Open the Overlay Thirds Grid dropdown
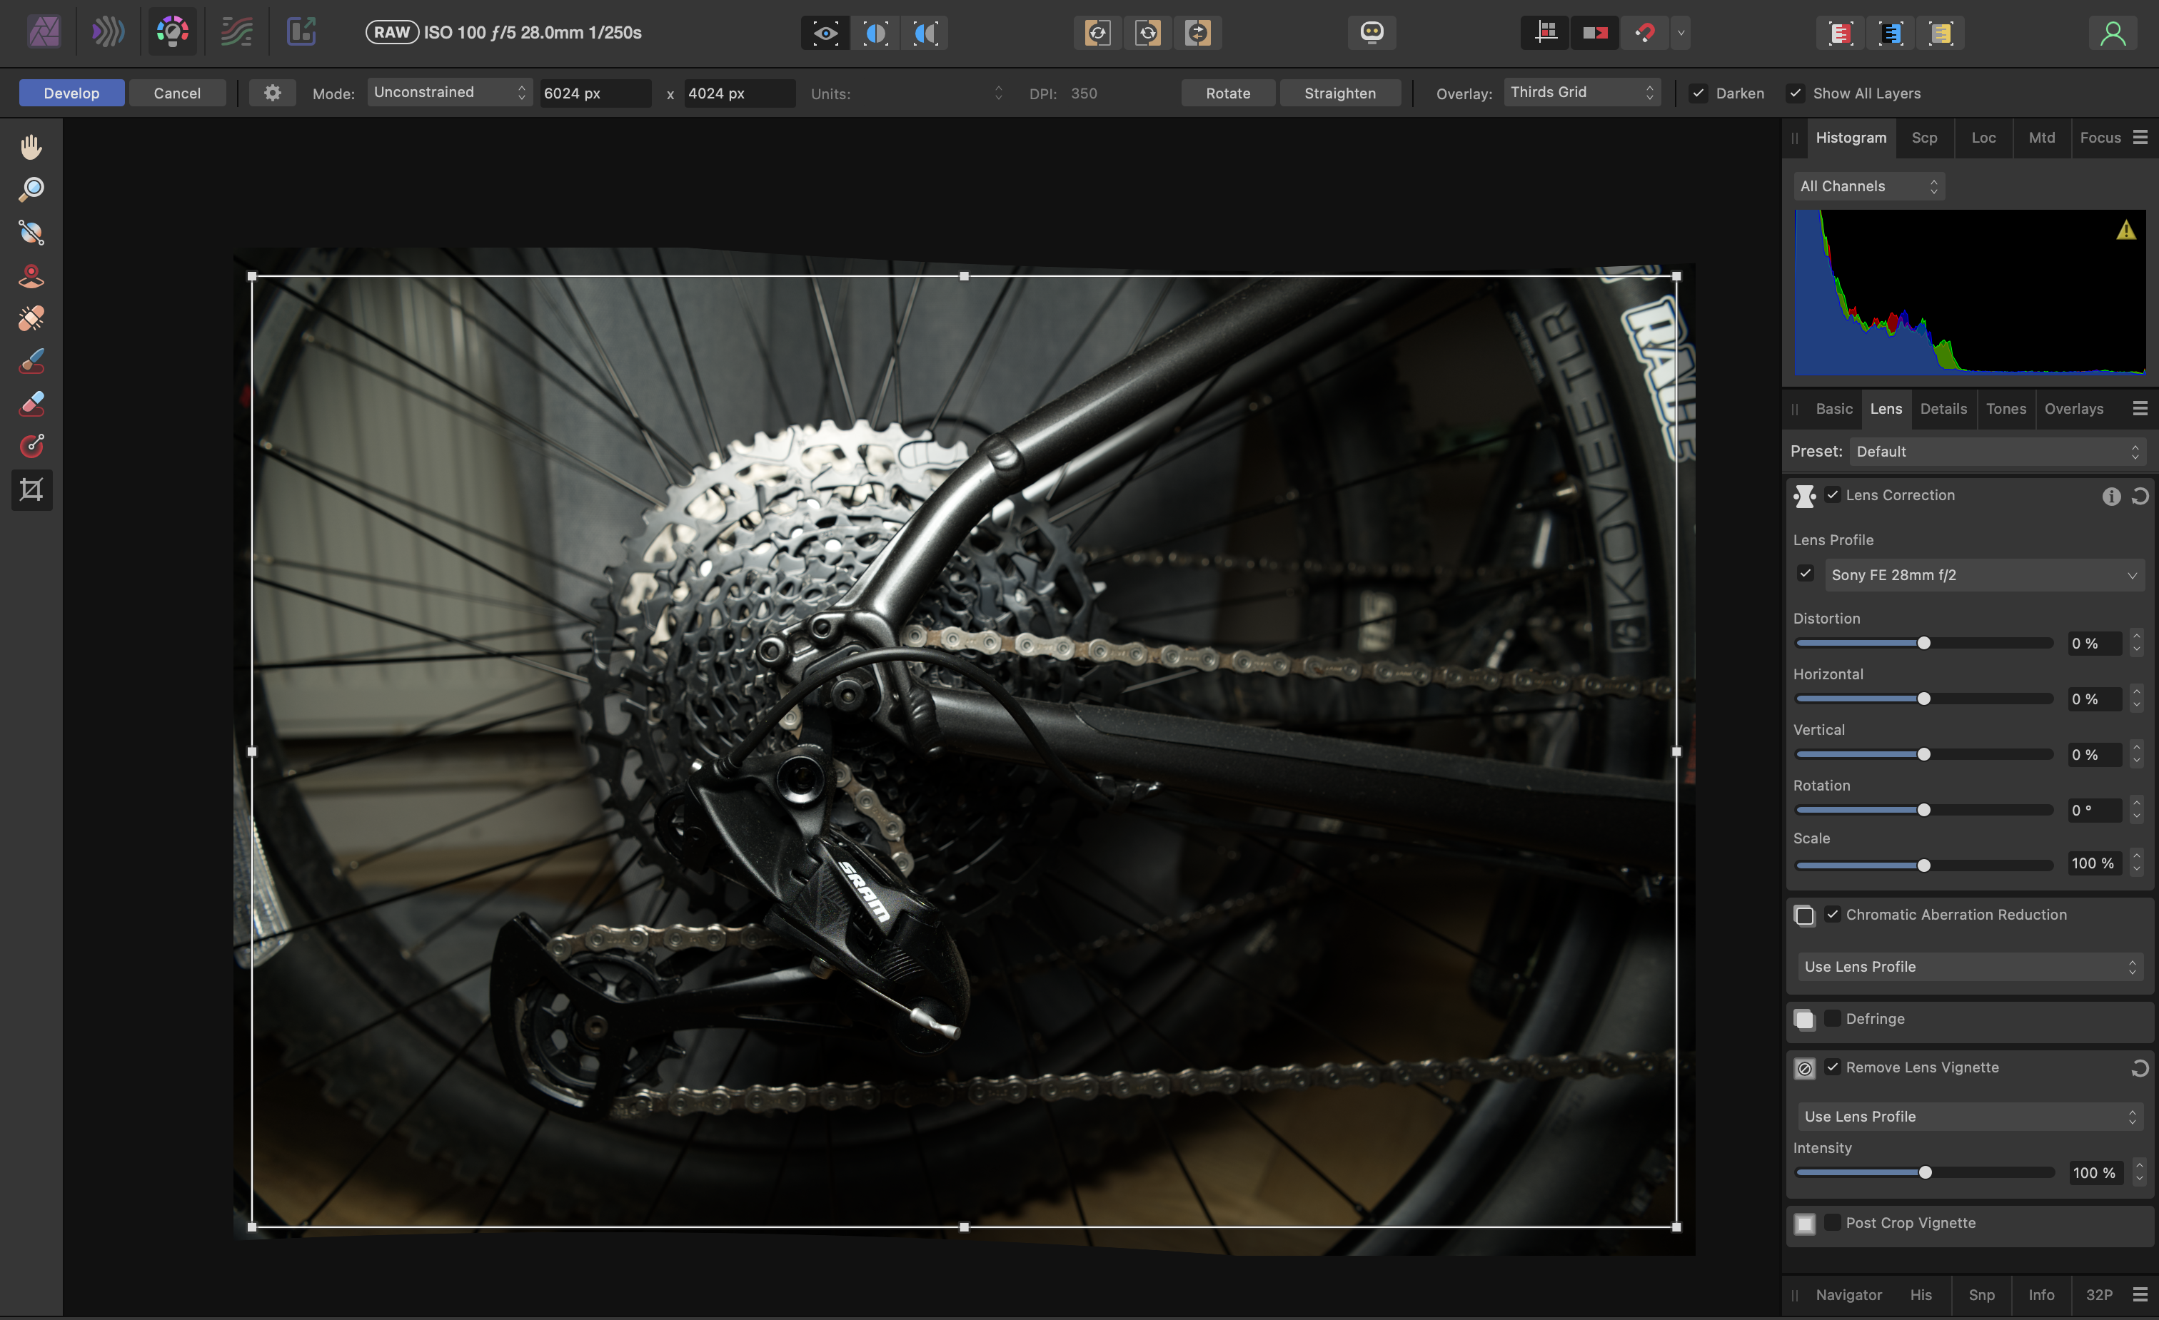 click(x=1582, y=93)
